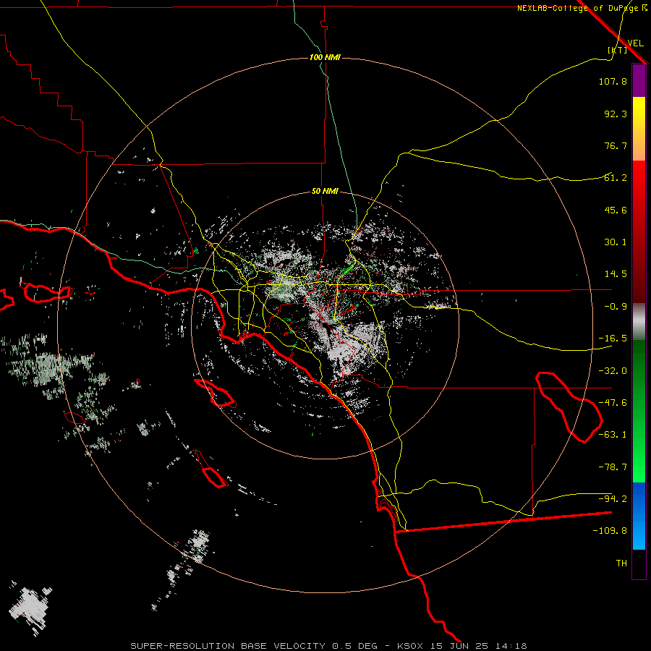This screenshot has width=651, height=651.
Task: Click the 50 NMI range ring label
Action: pyautogui.click(x=325, y=192)
